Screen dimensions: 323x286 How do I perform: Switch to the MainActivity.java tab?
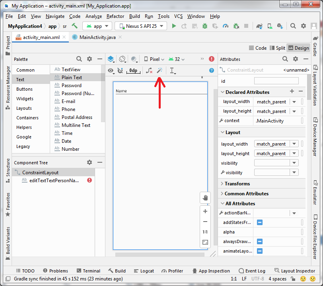tap(97, 37)
